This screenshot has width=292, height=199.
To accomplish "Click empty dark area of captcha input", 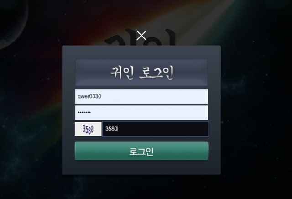I will click(167, 129).
